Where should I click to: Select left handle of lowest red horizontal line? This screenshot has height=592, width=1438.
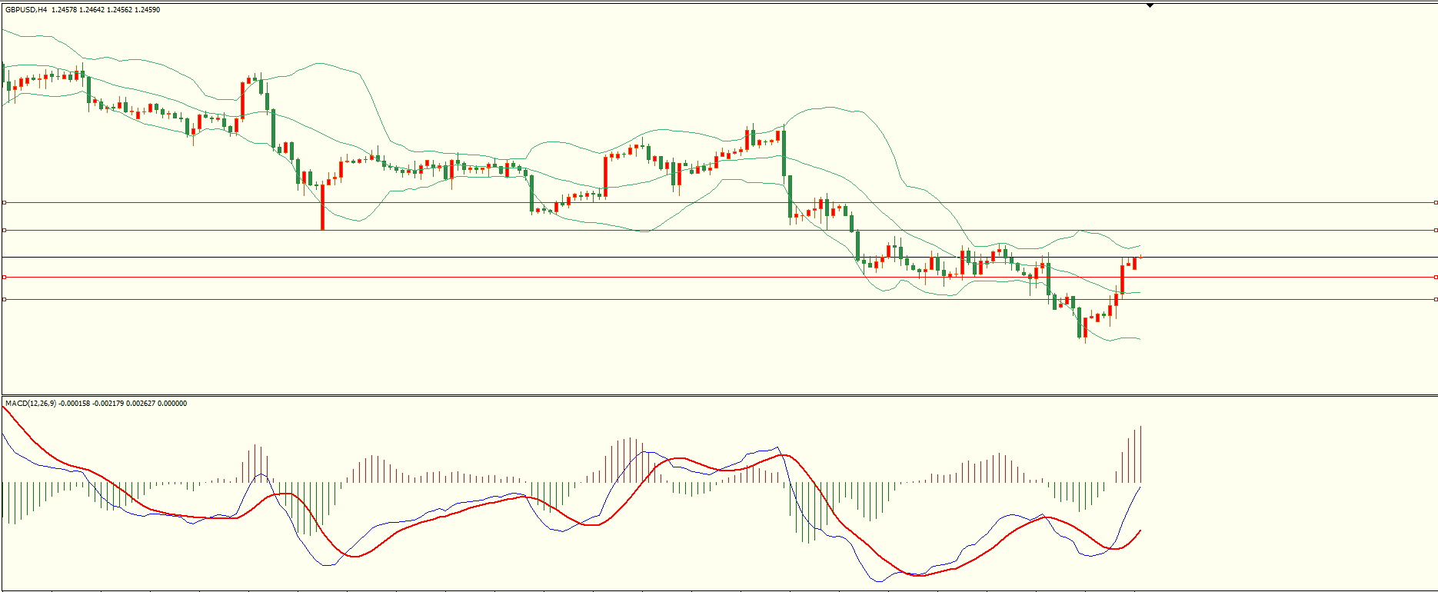click(x=4, y=299)
